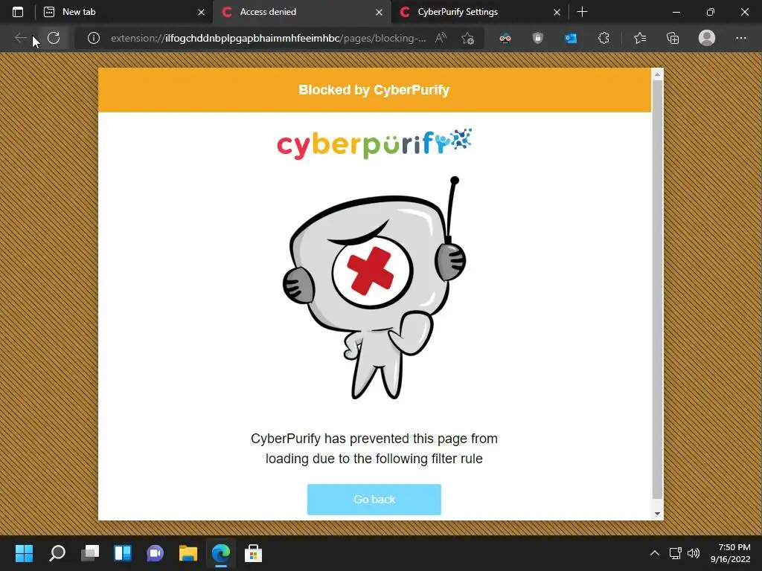
Task: Close the New tab tab
Action: click(201, 12)
